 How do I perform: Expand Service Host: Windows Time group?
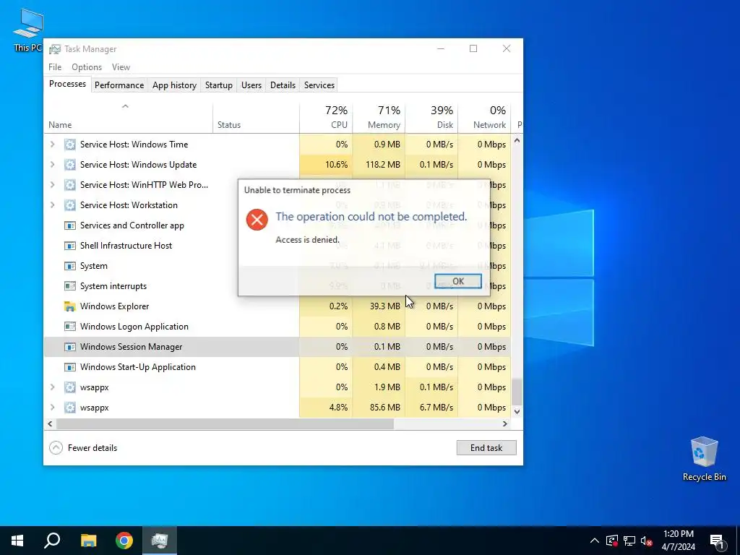(52, 145)
